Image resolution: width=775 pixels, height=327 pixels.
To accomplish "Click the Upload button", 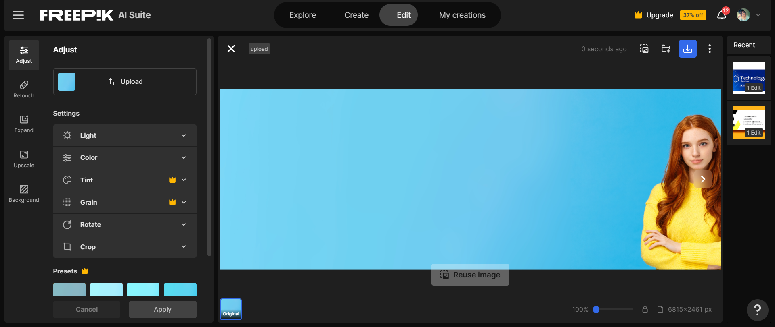I will pyautogui.click(x=125, y=82).
